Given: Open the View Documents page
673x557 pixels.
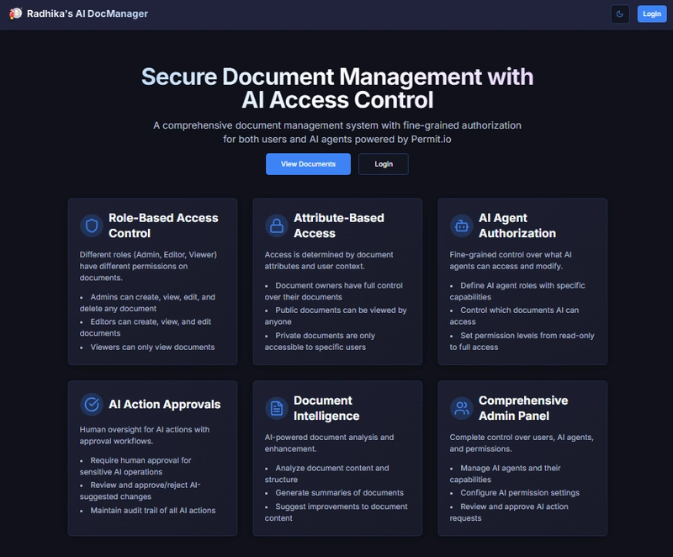Looking at the screenshot, I should (308, 164).
